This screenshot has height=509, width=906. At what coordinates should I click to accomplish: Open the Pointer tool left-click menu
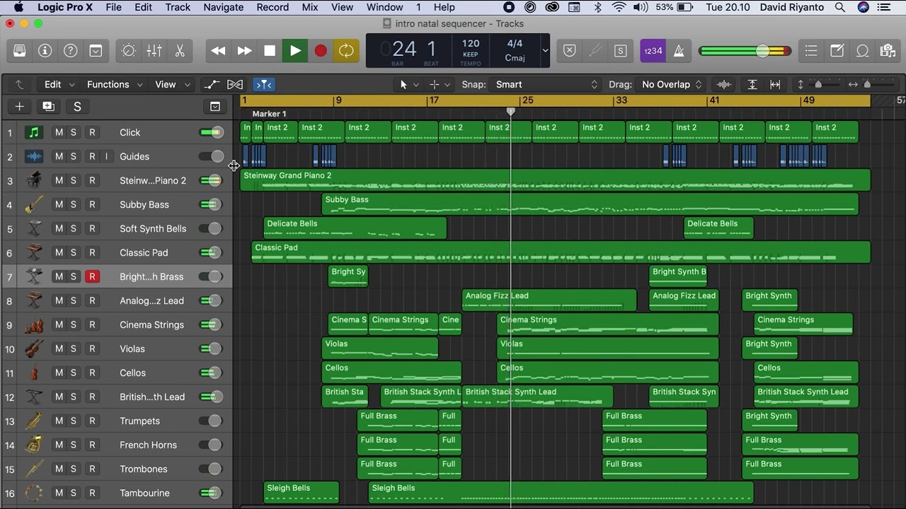click(408, 84)
